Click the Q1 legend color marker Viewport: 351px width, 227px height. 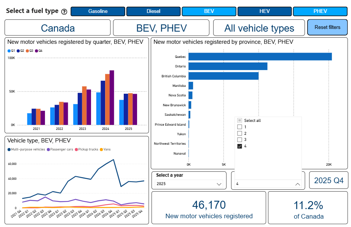click(9, 51)
